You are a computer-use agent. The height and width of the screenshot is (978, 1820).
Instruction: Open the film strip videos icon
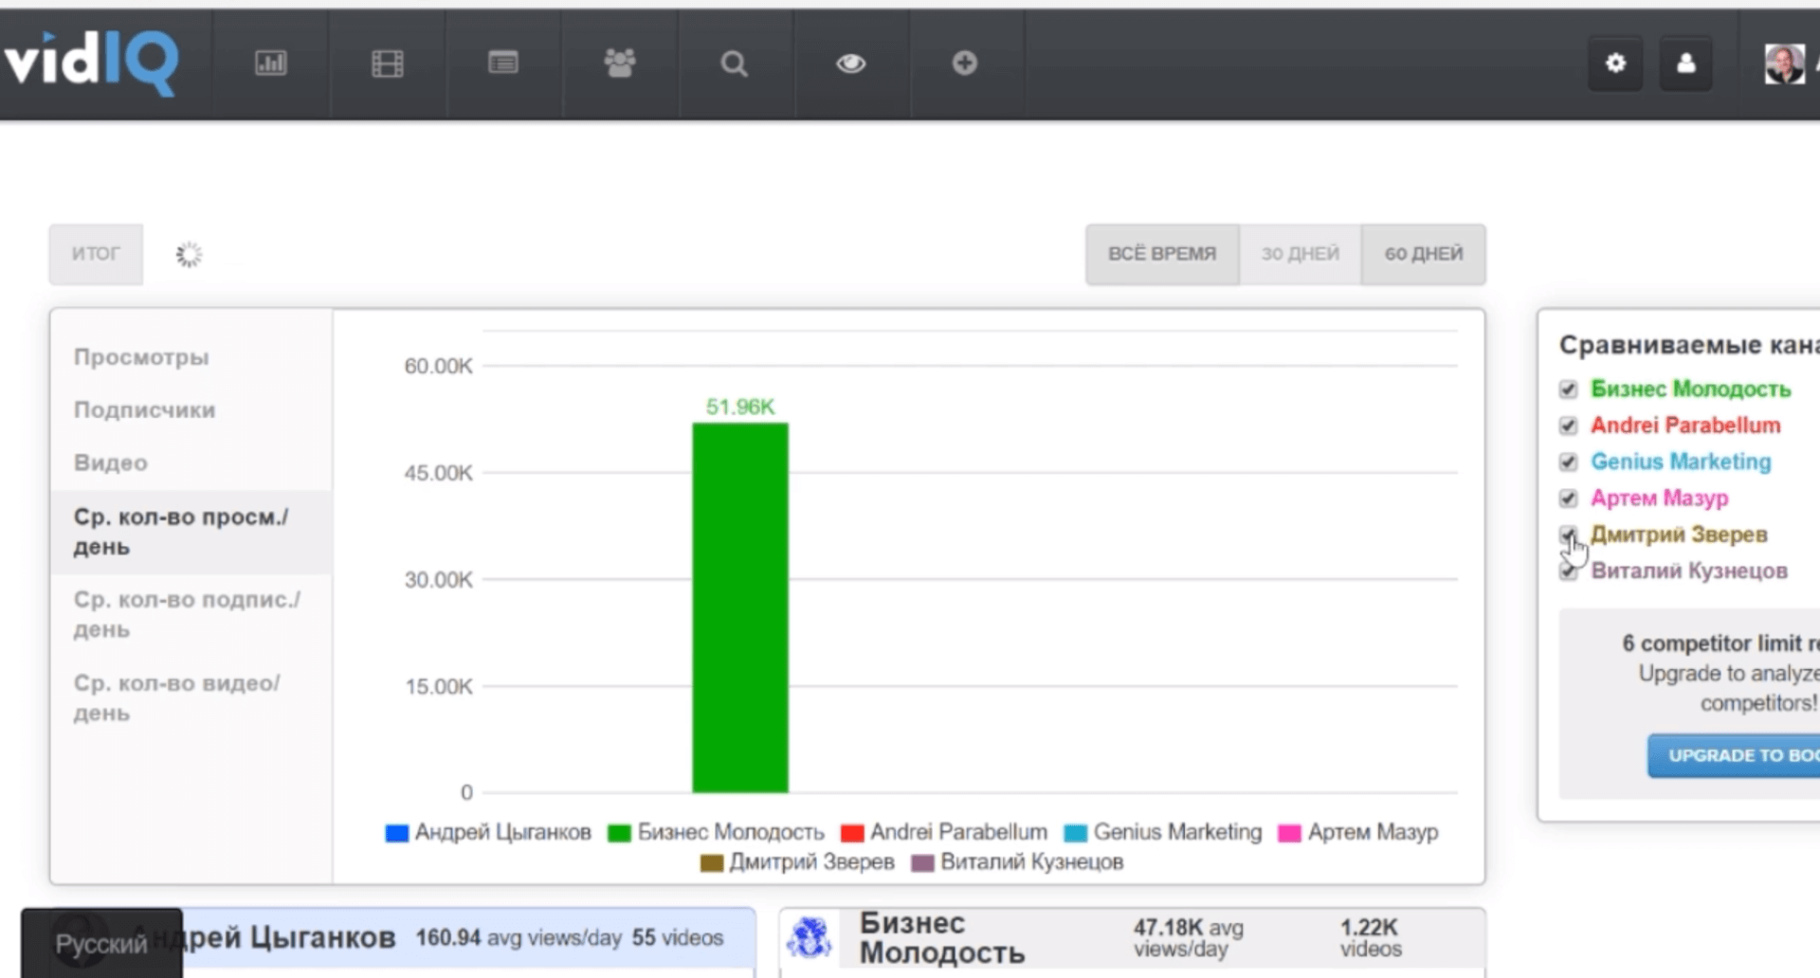388,63
